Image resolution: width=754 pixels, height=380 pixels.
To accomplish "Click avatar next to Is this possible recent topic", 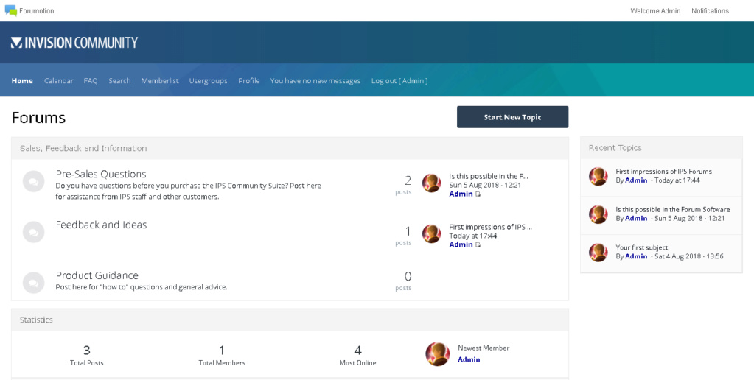I will tap(598, 214).
